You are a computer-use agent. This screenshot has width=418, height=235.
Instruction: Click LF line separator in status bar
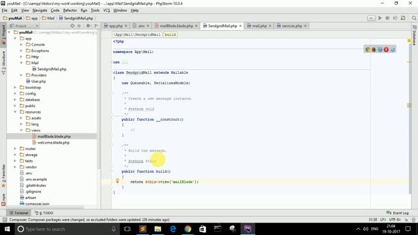383,219
